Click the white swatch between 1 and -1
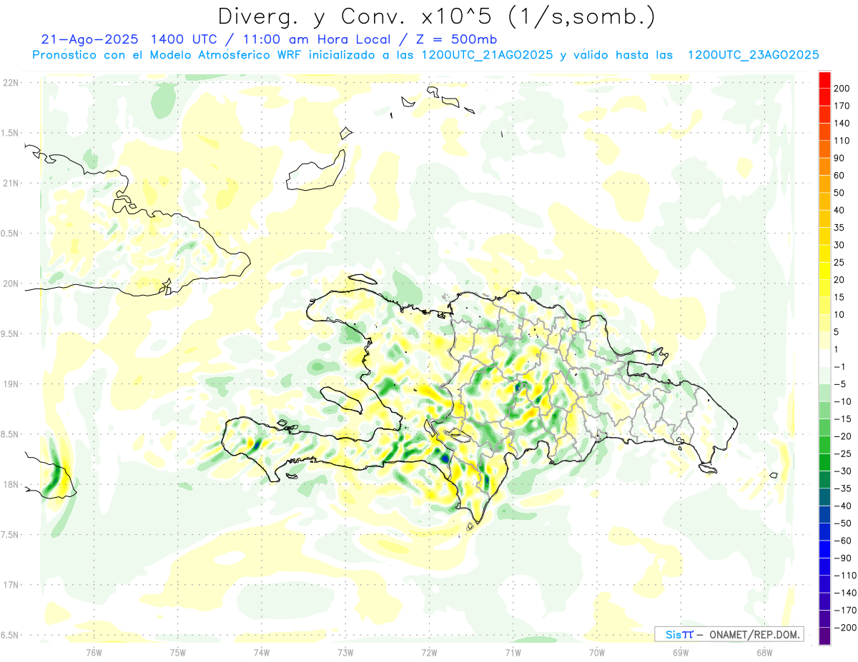The image size is (858, 662). (x=824, y=358)
